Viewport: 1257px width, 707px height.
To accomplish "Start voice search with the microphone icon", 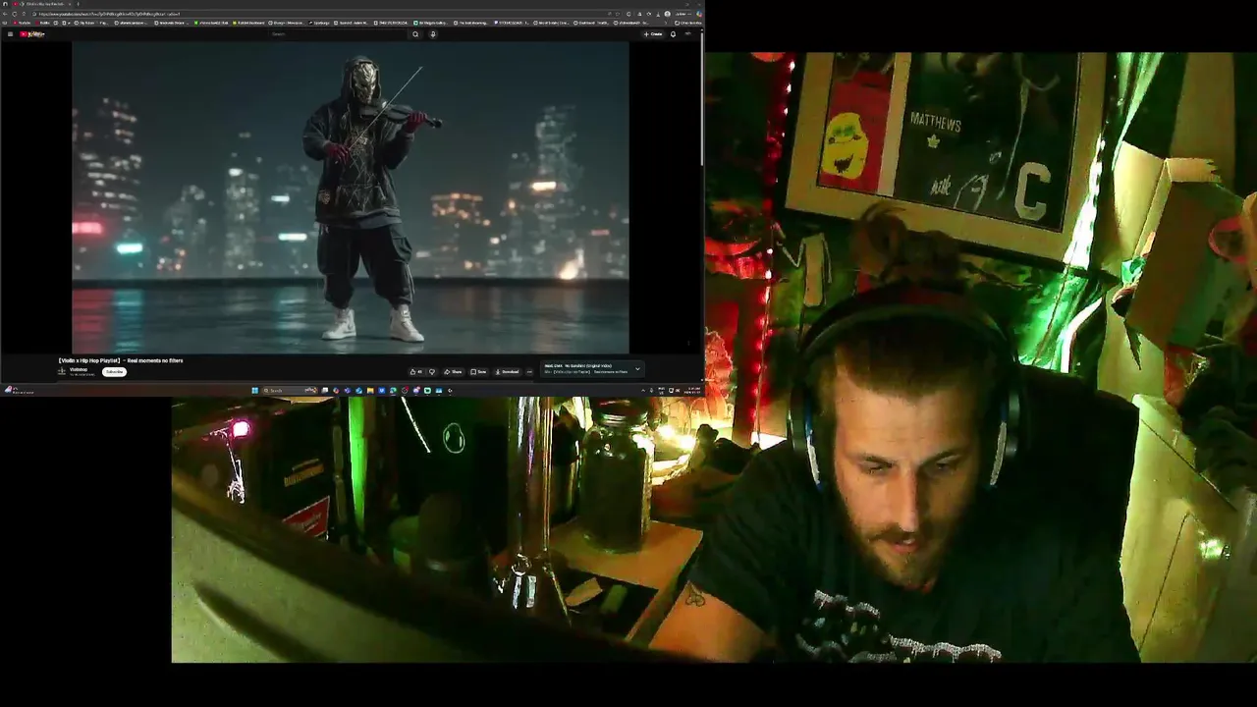I will coord(432,34).
